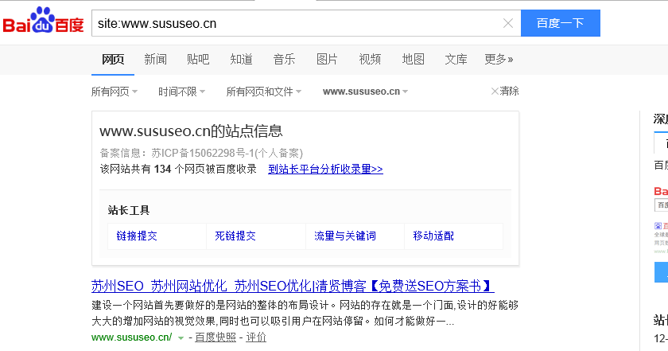Clear filters with ×清除
This screenshot has height=351, width=668.
(x=505, y=91)
